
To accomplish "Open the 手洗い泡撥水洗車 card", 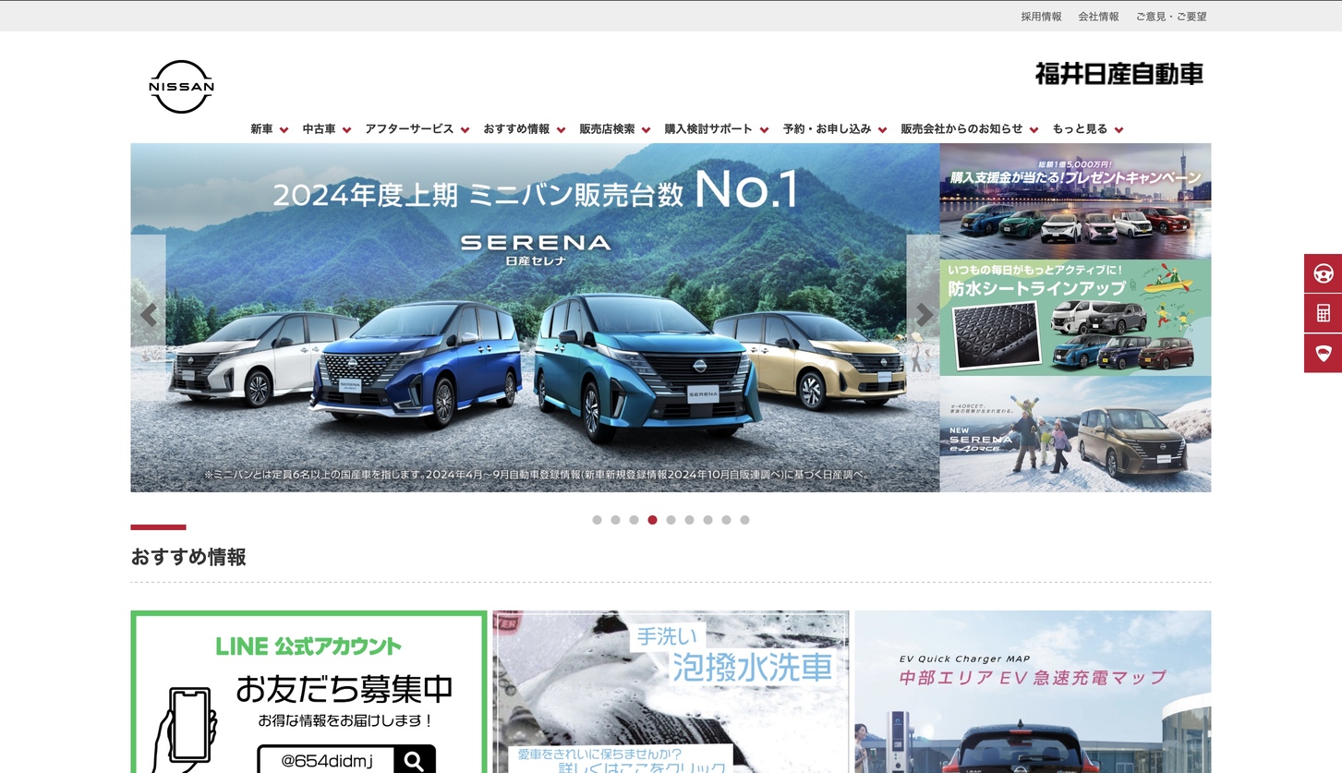I will [x=671, y=692].
